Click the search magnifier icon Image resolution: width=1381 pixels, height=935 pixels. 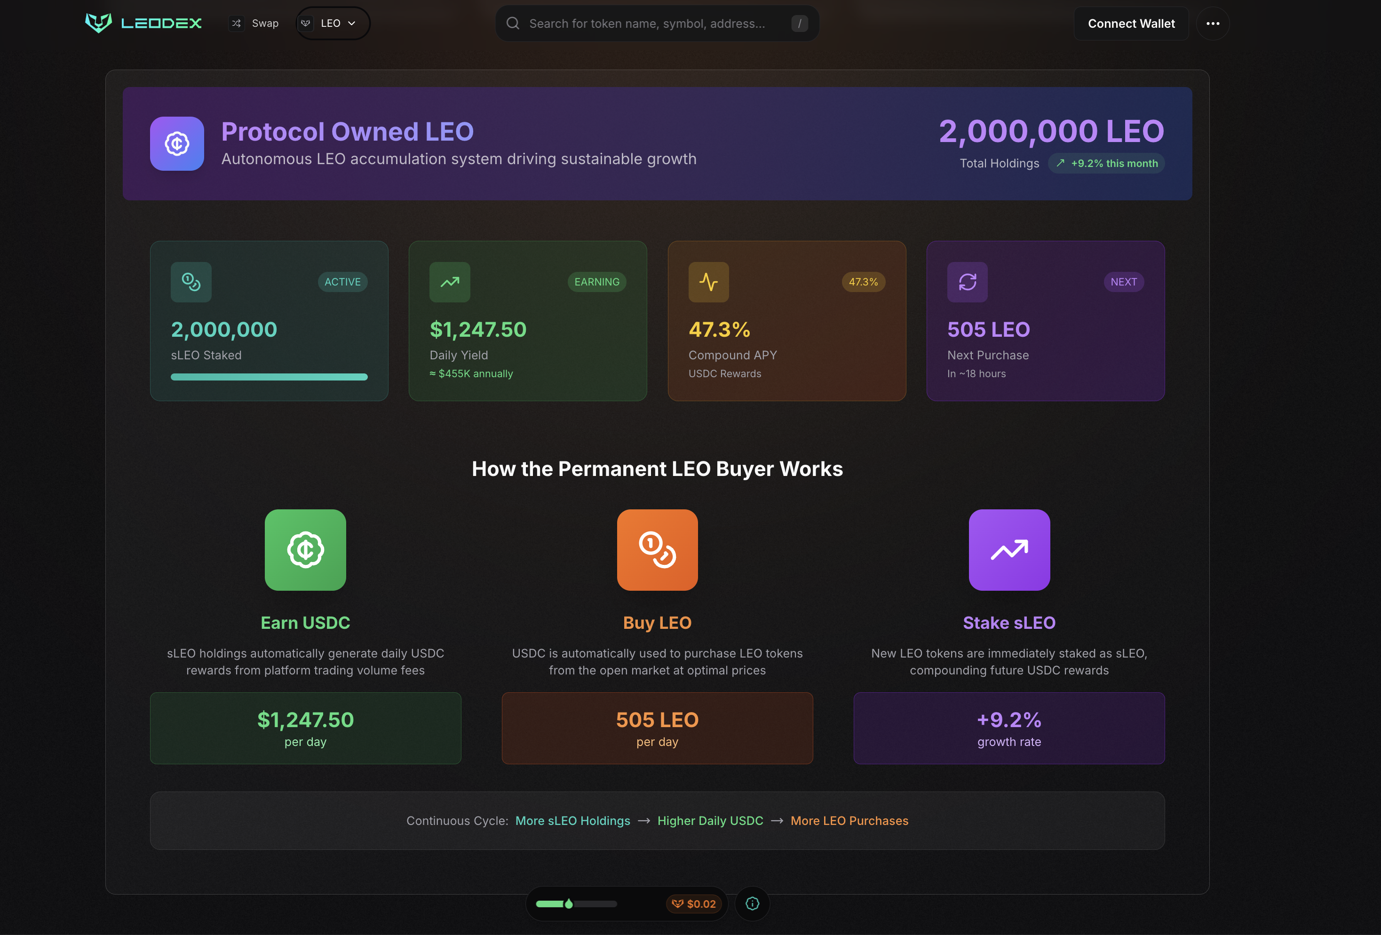click(513, 23)
